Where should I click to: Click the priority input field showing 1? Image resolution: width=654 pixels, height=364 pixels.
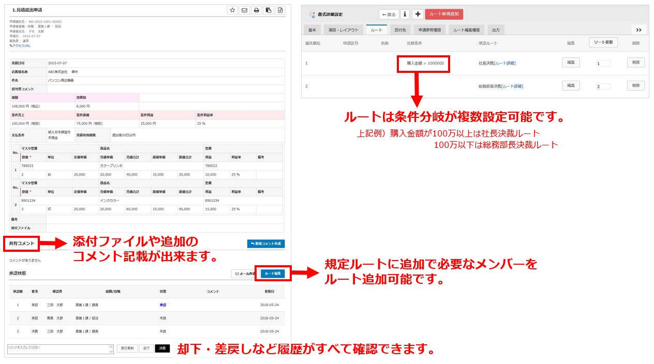click(x=603, y=64)
